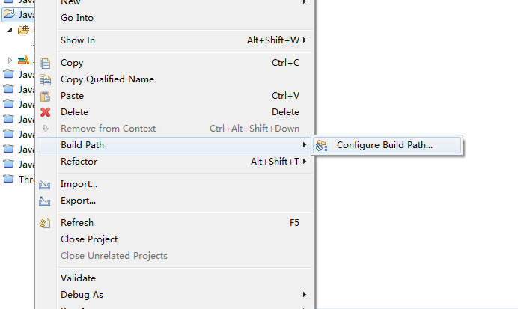Click the Paste clipboard icon
Screen dimensions: 518x309
[45, 96]
